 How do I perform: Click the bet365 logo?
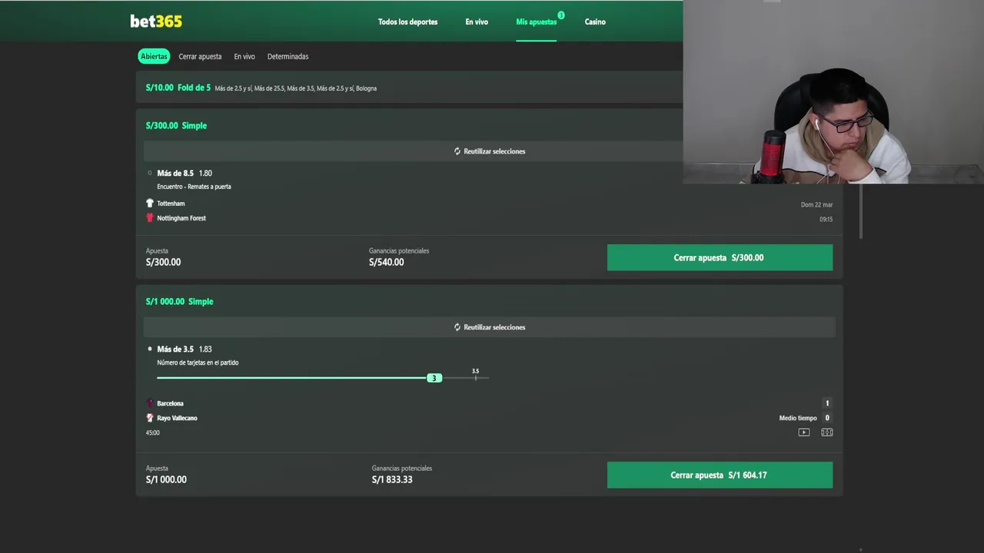click(x=156, y=22)
